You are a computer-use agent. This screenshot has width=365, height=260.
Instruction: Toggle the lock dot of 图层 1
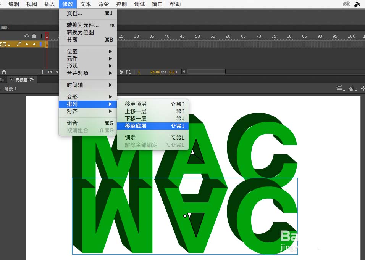click(34, 44)
